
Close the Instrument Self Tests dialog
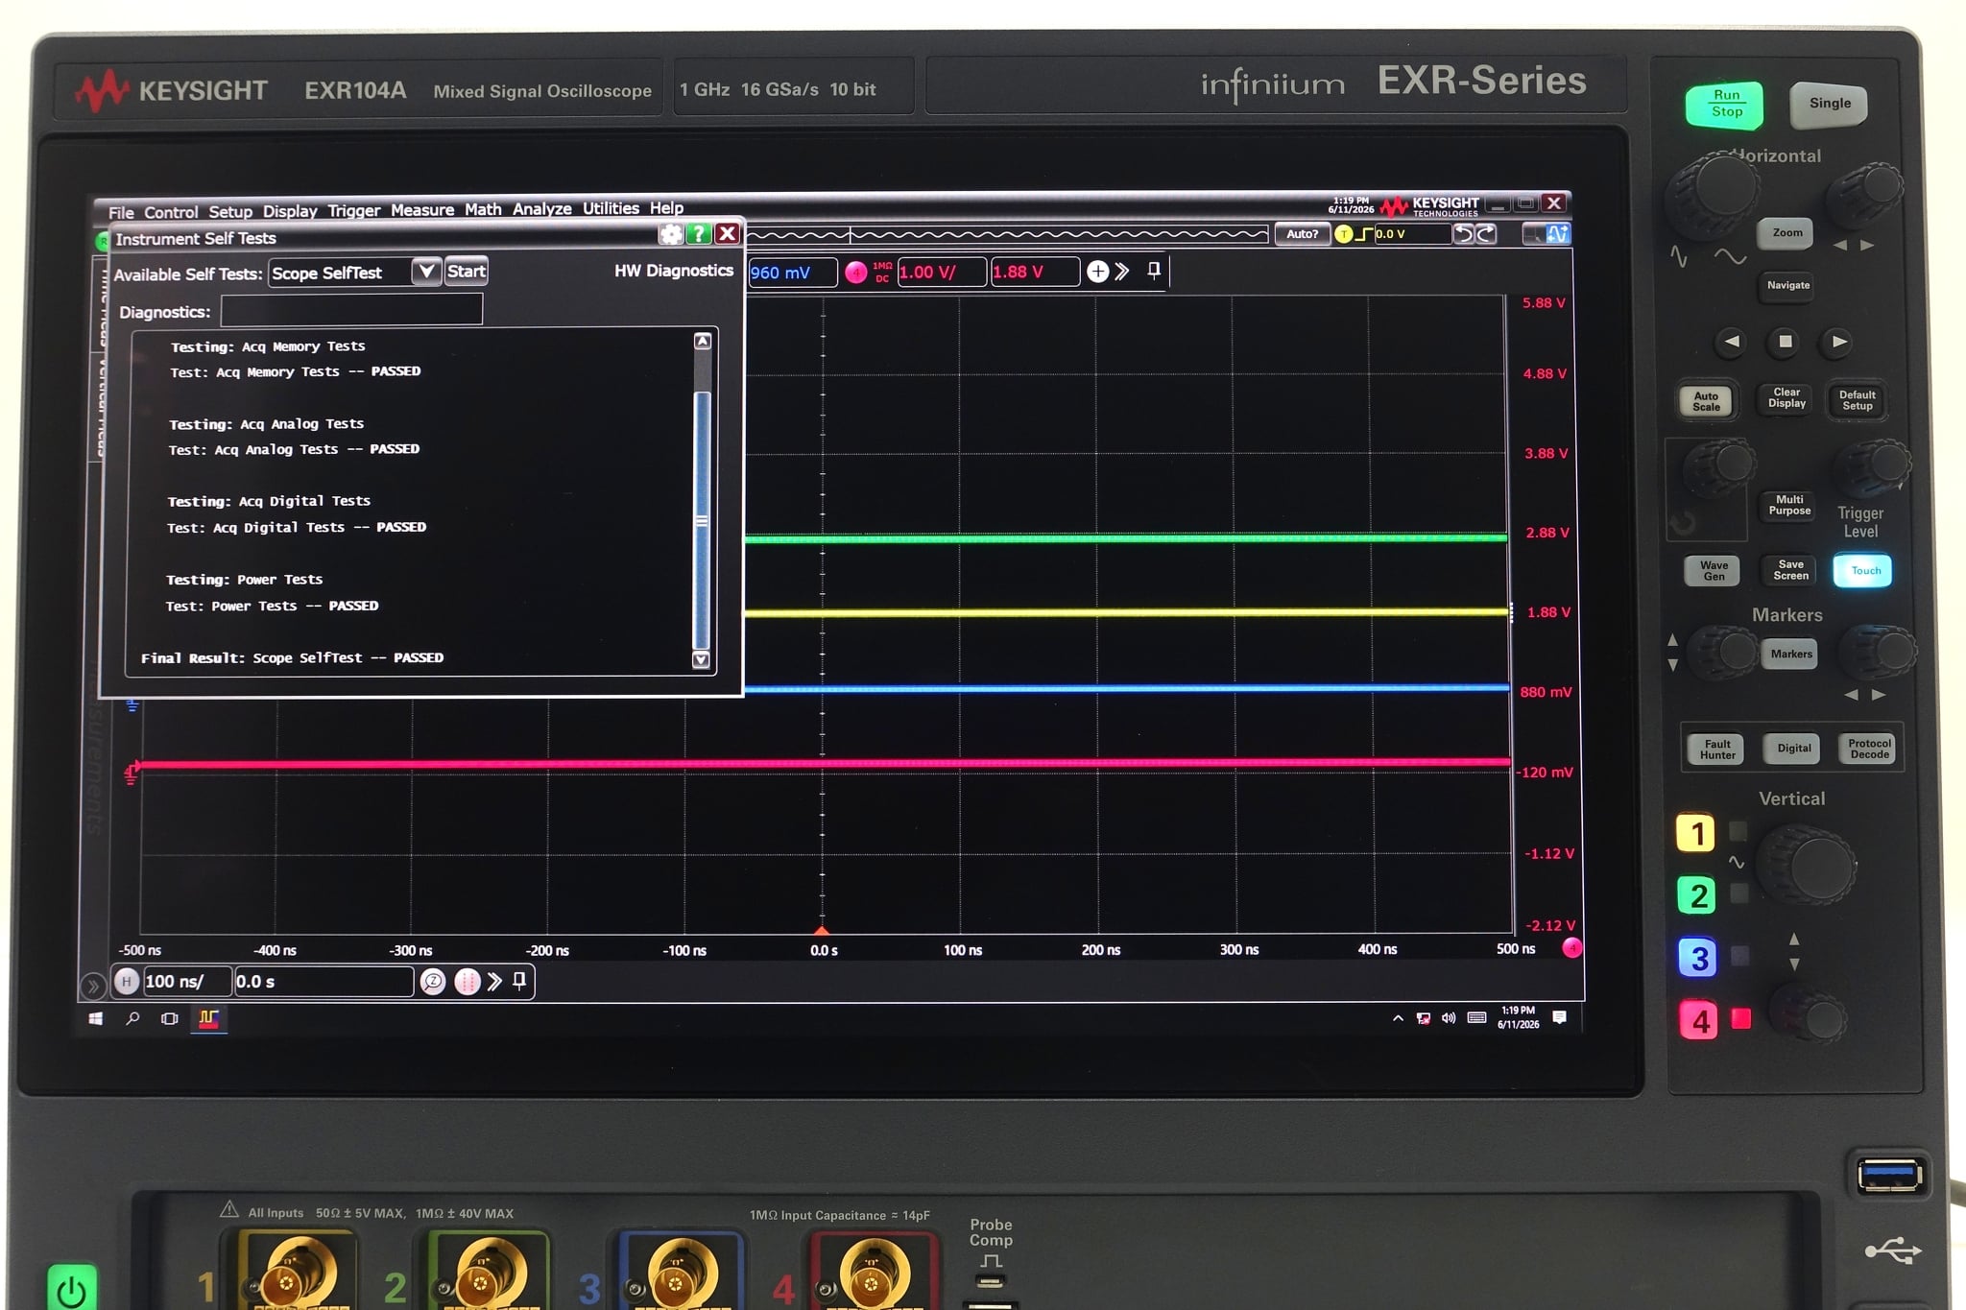coord(728,233)
